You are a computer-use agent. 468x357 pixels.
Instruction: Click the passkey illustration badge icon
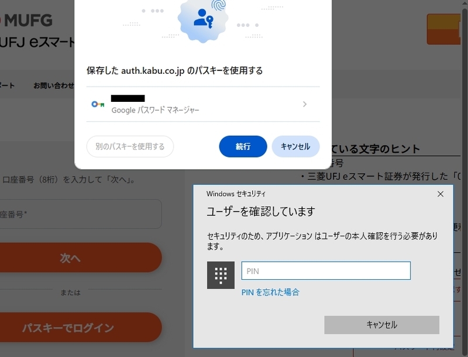(x=203, y=19)
